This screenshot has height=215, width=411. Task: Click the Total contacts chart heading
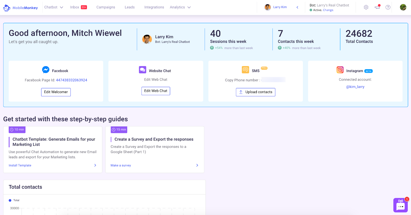(x=25, y=187)
